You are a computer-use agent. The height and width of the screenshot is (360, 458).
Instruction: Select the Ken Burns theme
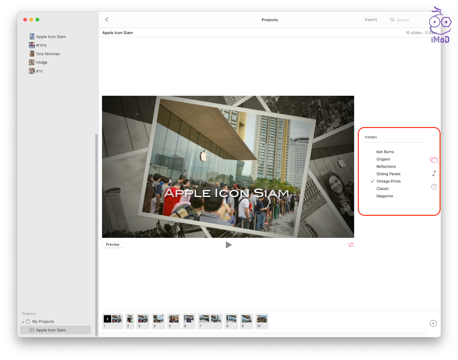(x=385, y=152)
